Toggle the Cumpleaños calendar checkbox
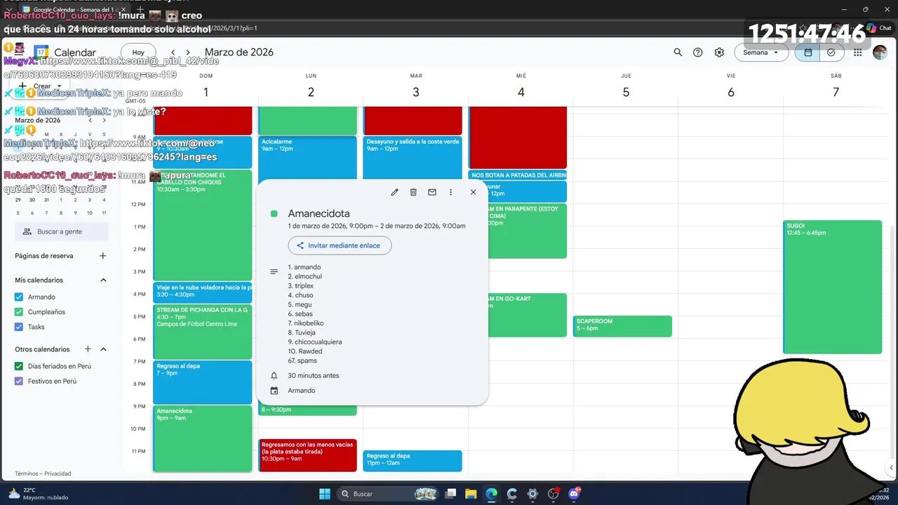This screenshot has height=505, width=898. (x=19, y=312)
